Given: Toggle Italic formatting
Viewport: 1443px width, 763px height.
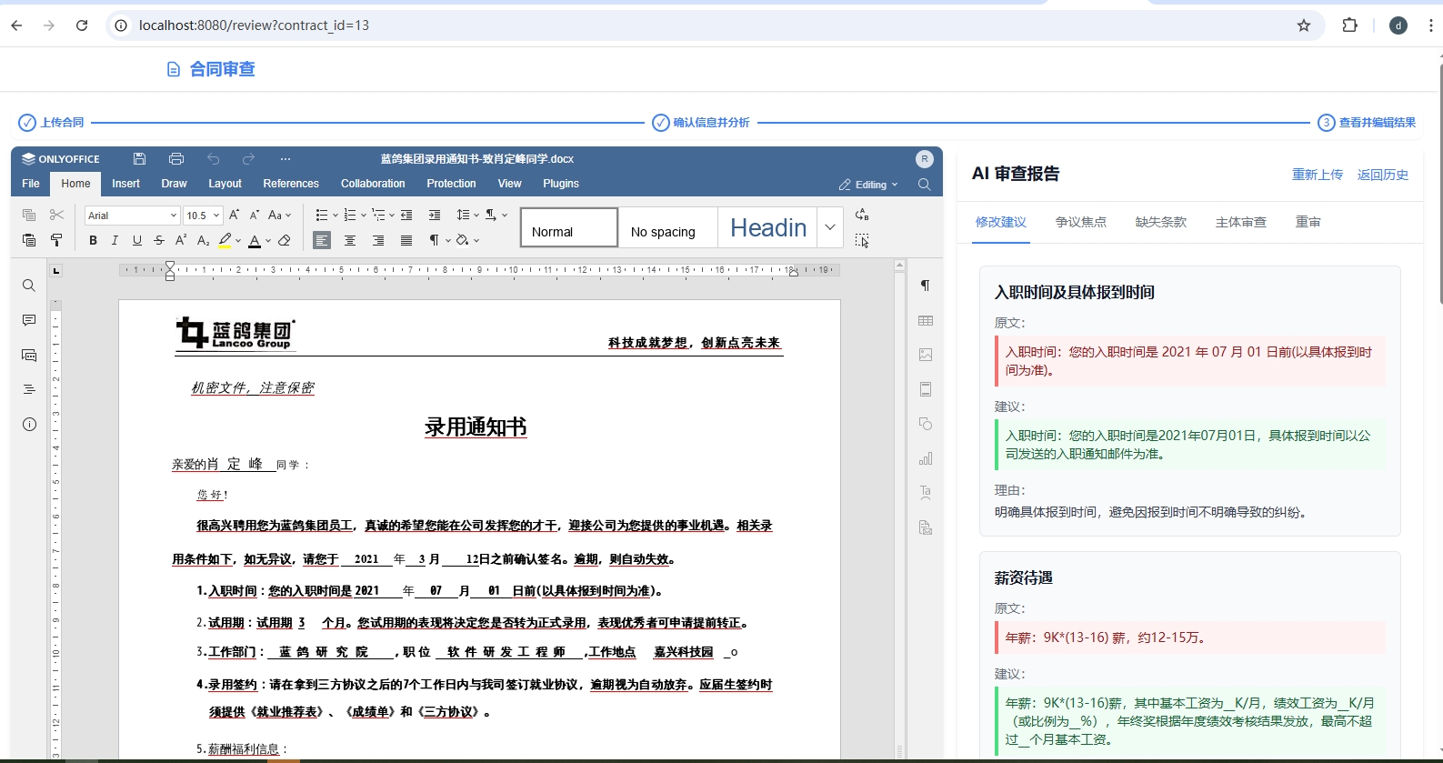Looking at the screenshot, I should [x=115, y=240].
